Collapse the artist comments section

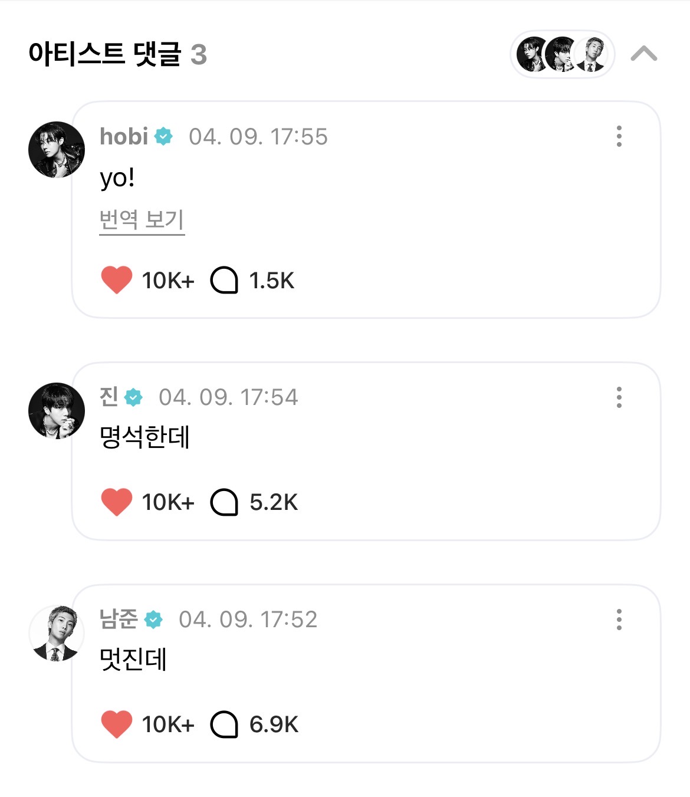point(643,54)
